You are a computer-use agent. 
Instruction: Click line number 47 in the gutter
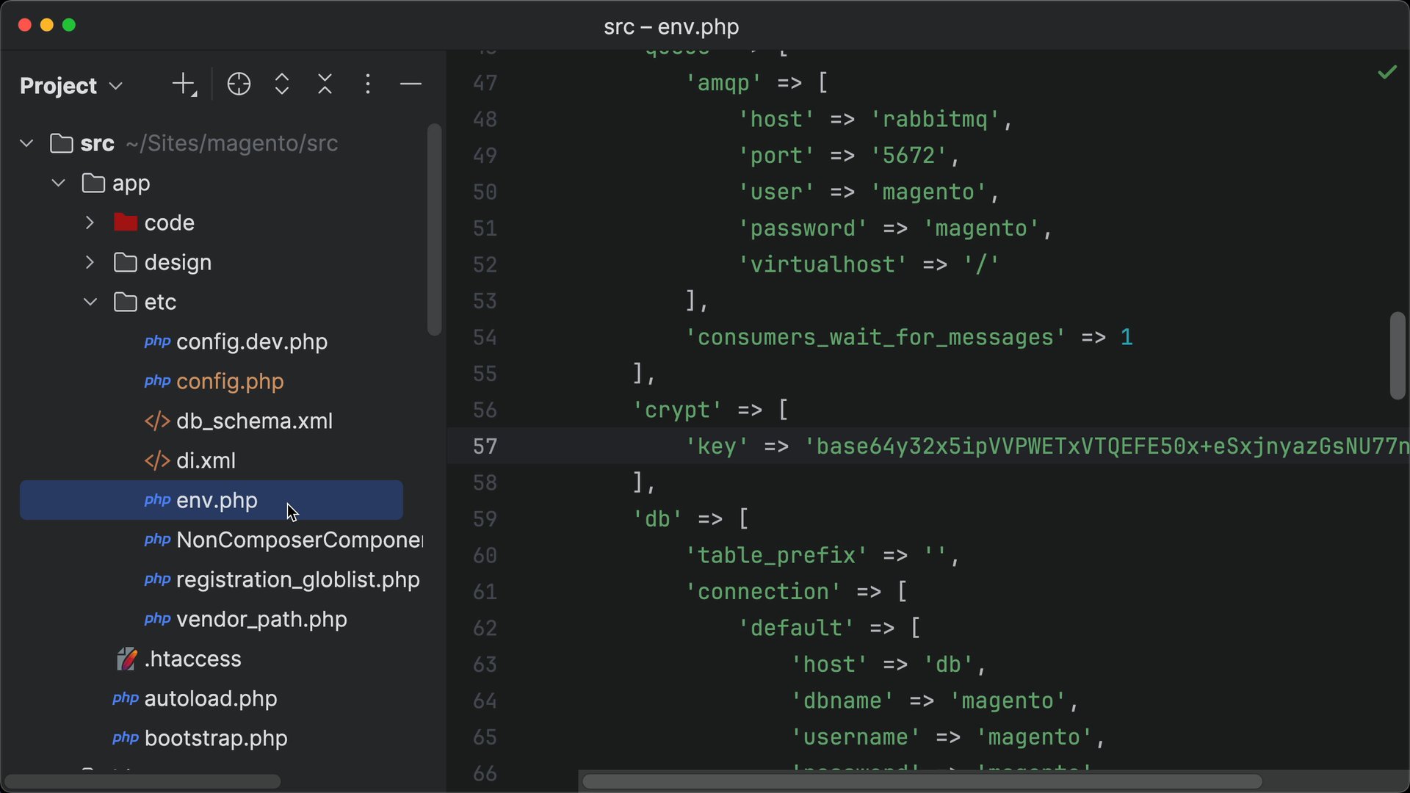click(x=485, y=83)
